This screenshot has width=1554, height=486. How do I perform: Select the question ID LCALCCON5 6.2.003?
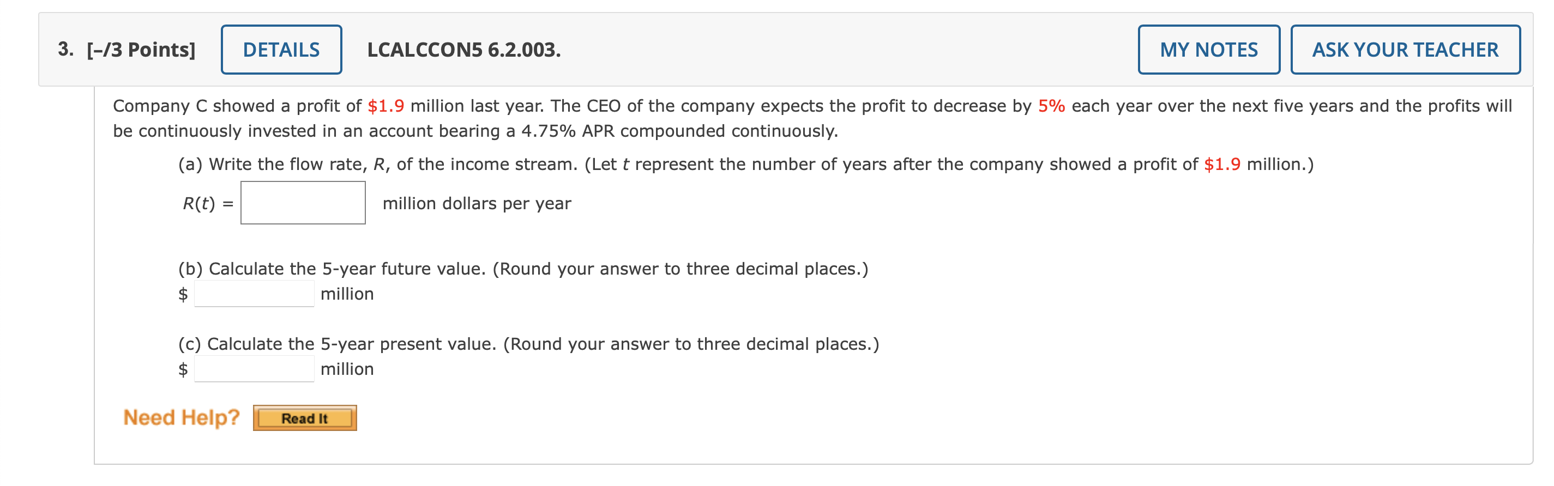[x=464, y=51]
